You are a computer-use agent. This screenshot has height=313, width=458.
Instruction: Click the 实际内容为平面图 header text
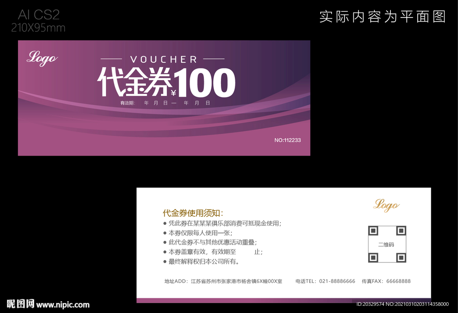(383, 16)
